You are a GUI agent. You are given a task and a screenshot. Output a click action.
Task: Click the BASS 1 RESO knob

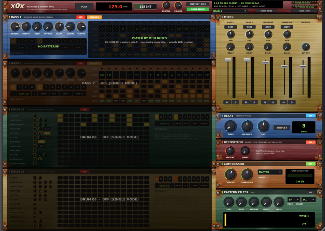[x=37, y=27]
